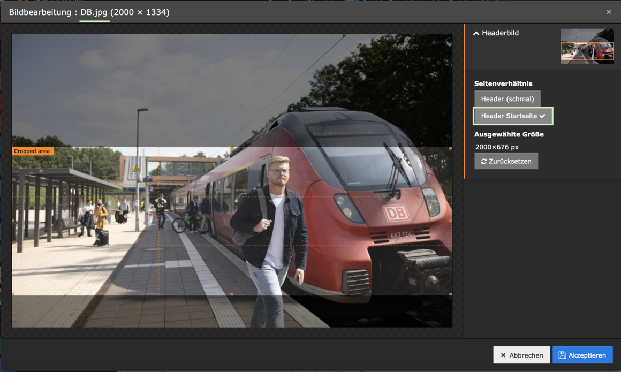This screenshot has height=372, width=621.
Task: Click the 'Seitenverhältnis' heading
Action: 503,83
